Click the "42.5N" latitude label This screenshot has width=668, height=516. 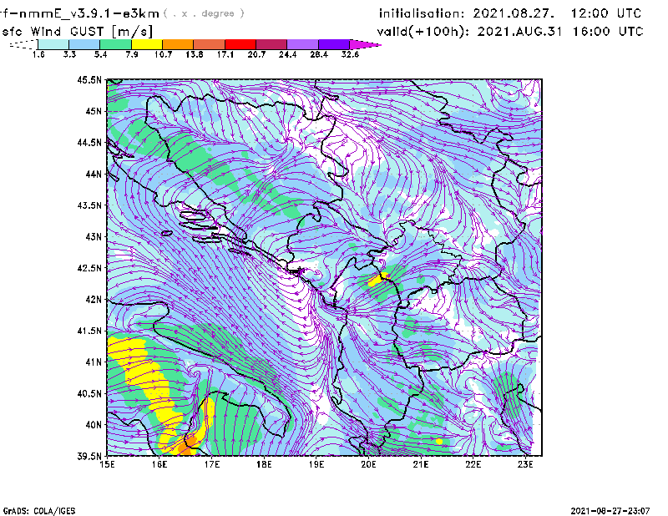point(89,268)
